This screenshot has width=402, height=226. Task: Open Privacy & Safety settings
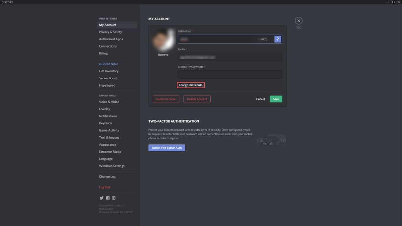[110, 32]
